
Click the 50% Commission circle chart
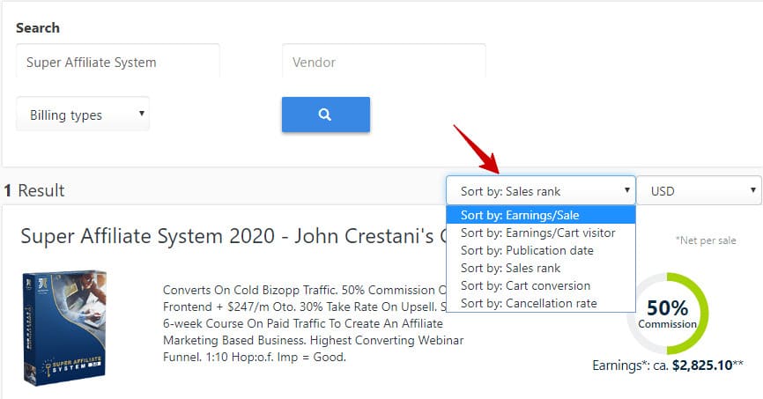(667, 314)
